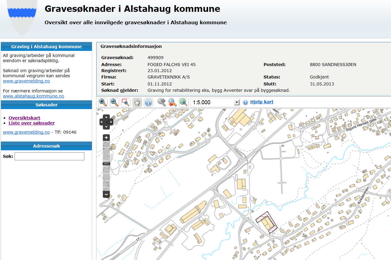Open Liste over søknader link
Screen dimensions: 391x260
coord(32,123)
